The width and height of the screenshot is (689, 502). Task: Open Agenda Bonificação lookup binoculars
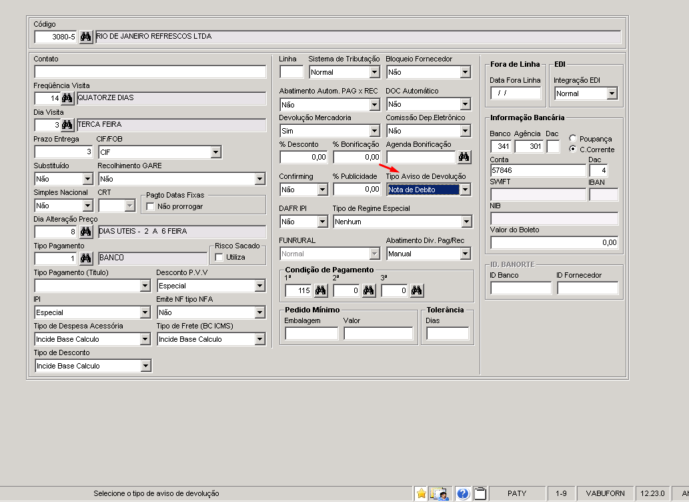click(464, 157)
